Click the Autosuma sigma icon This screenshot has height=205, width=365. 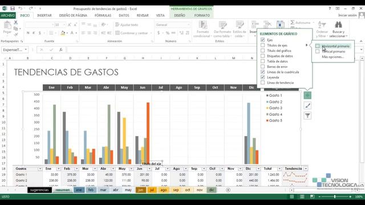[x=293, y=23]
